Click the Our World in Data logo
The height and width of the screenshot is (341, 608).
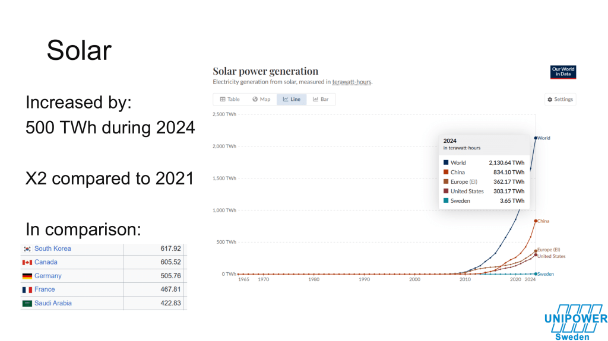click(x=563, y=72)
